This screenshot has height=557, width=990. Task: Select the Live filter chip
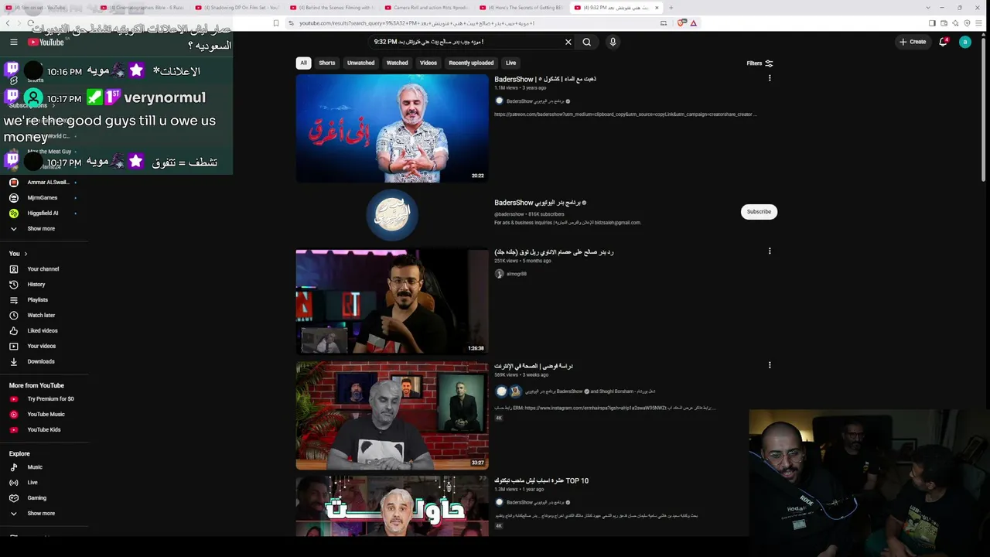pyautogui.click(x=510, y=63)
